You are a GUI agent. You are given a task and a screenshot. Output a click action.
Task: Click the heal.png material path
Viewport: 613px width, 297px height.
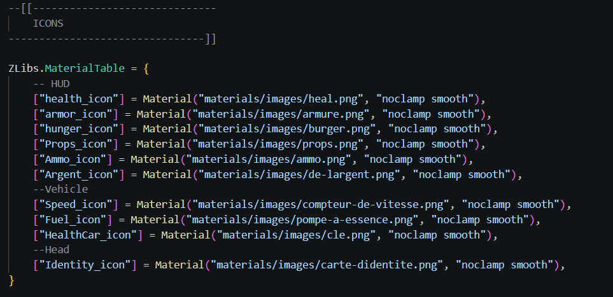click(281, 99)
